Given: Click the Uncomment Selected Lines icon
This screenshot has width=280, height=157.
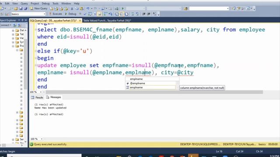Looking at the screenshot, I should tap(137, 14).
